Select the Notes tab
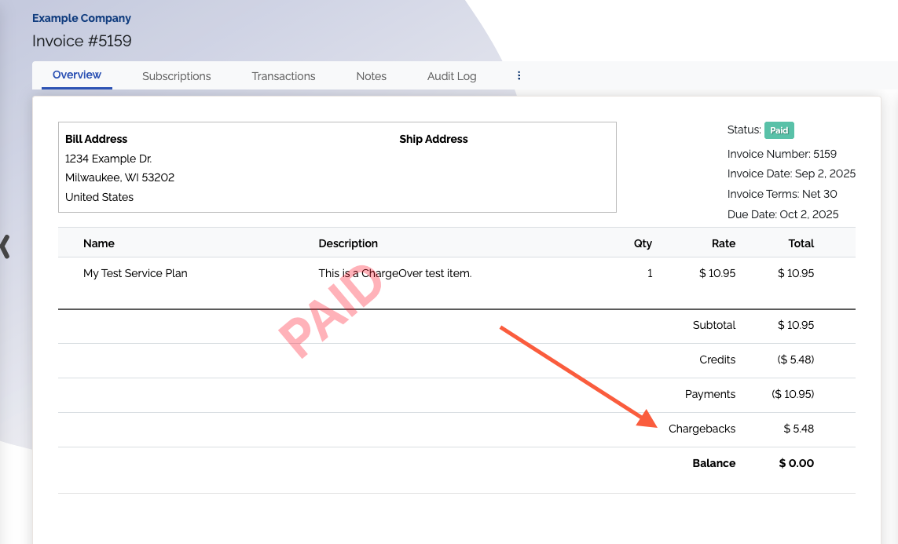898x544 pixels. coord(371,76)
